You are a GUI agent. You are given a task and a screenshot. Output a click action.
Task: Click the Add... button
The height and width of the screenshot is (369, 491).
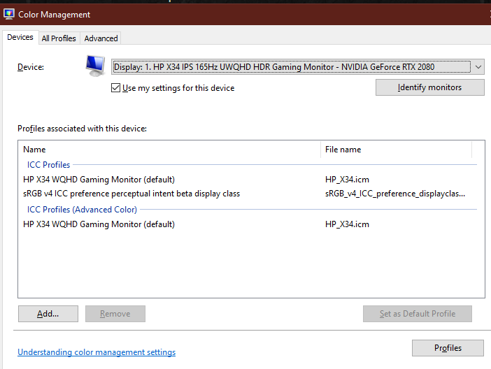pos(48,314)
